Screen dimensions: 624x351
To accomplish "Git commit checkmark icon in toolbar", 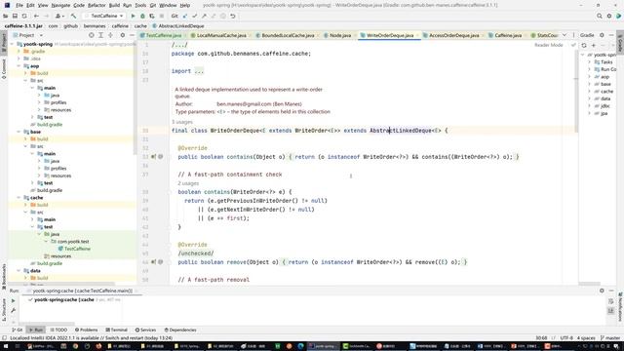I will click(x=195, y=16).
